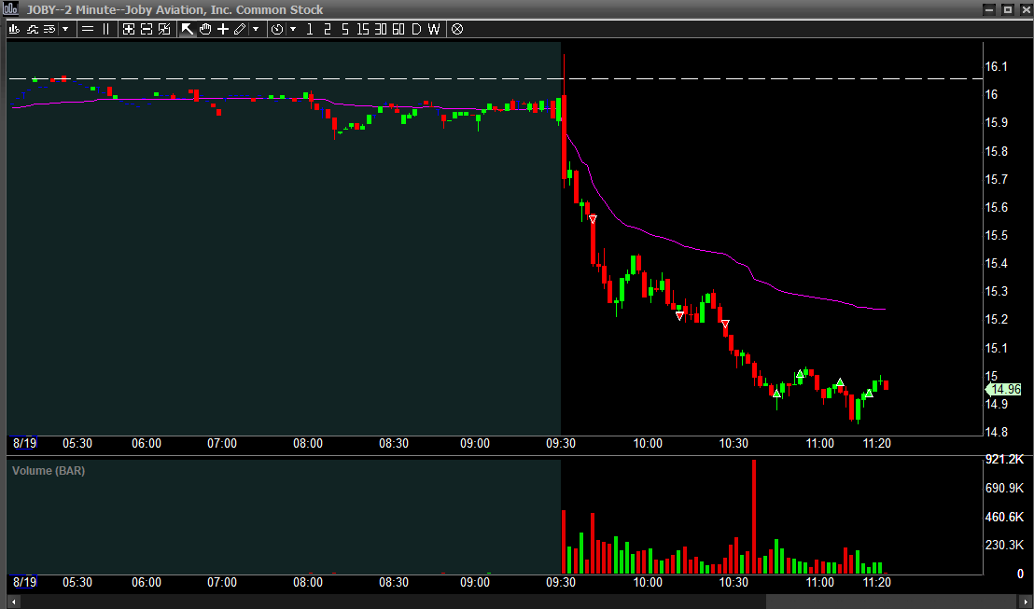Select the pencil drawing tool
Image resolution: width=1034 pixels, height=609 pixels.
coord(240,29)
